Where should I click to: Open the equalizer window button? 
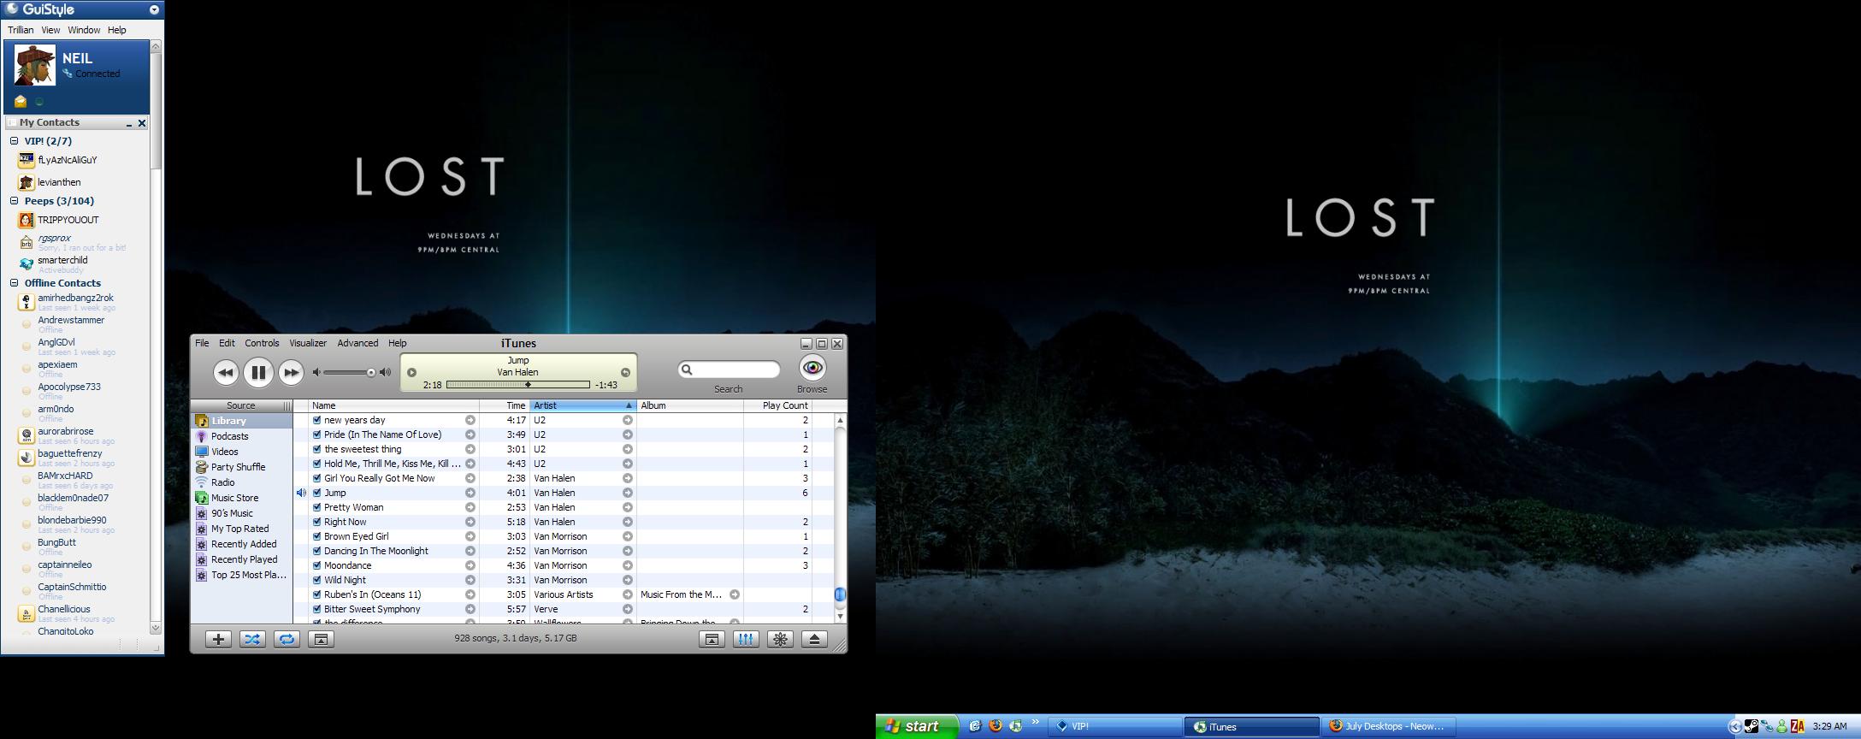[746, 639]
